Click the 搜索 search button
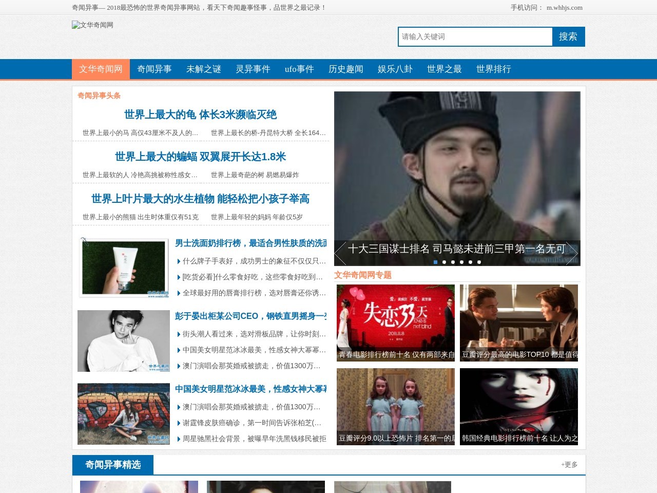The image size is (657, 493). tap(568, 36)
